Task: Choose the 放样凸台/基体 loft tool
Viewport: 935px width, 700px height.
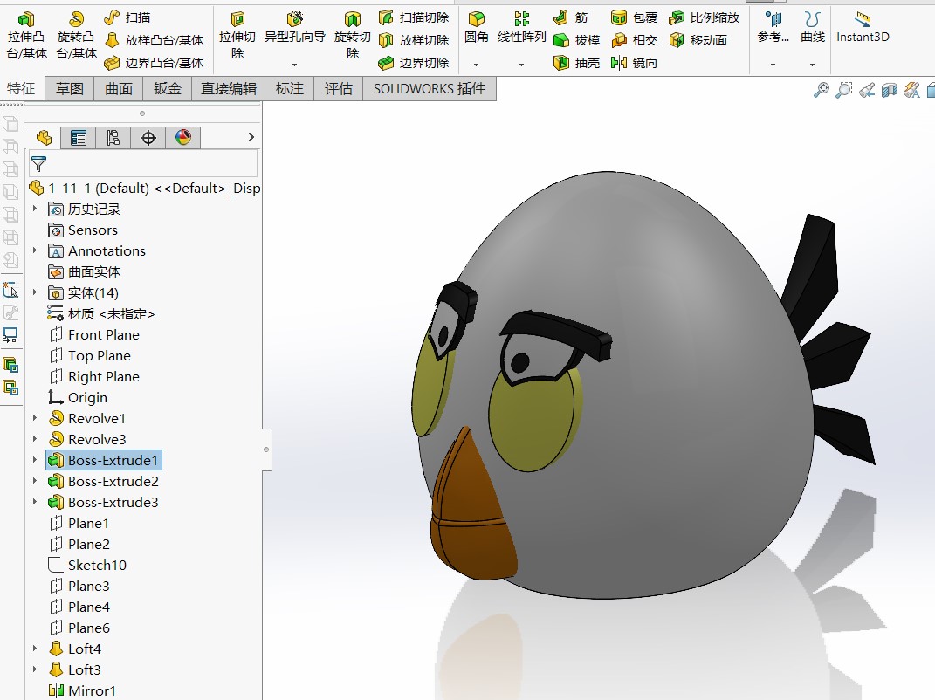Action: tap(155, 40)
